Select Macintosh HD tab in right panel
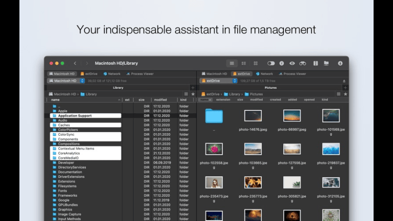 tap(214, 74)
